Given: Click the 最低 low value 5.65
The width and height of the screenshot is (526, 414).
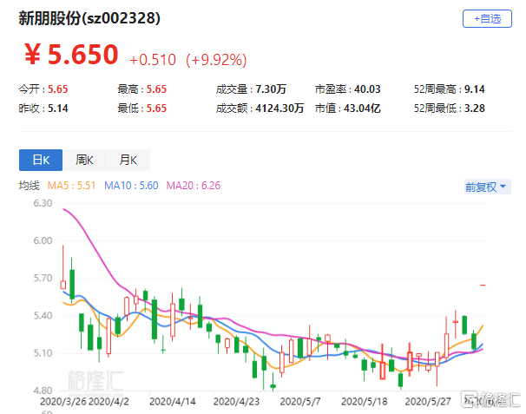Looking at the screenshot, I should tap(156, 108).
